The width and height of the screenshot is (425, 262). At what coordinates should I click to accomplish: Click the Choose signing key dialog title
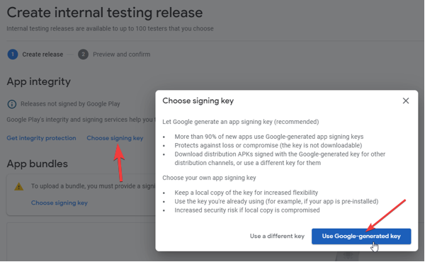coord(198,101)
